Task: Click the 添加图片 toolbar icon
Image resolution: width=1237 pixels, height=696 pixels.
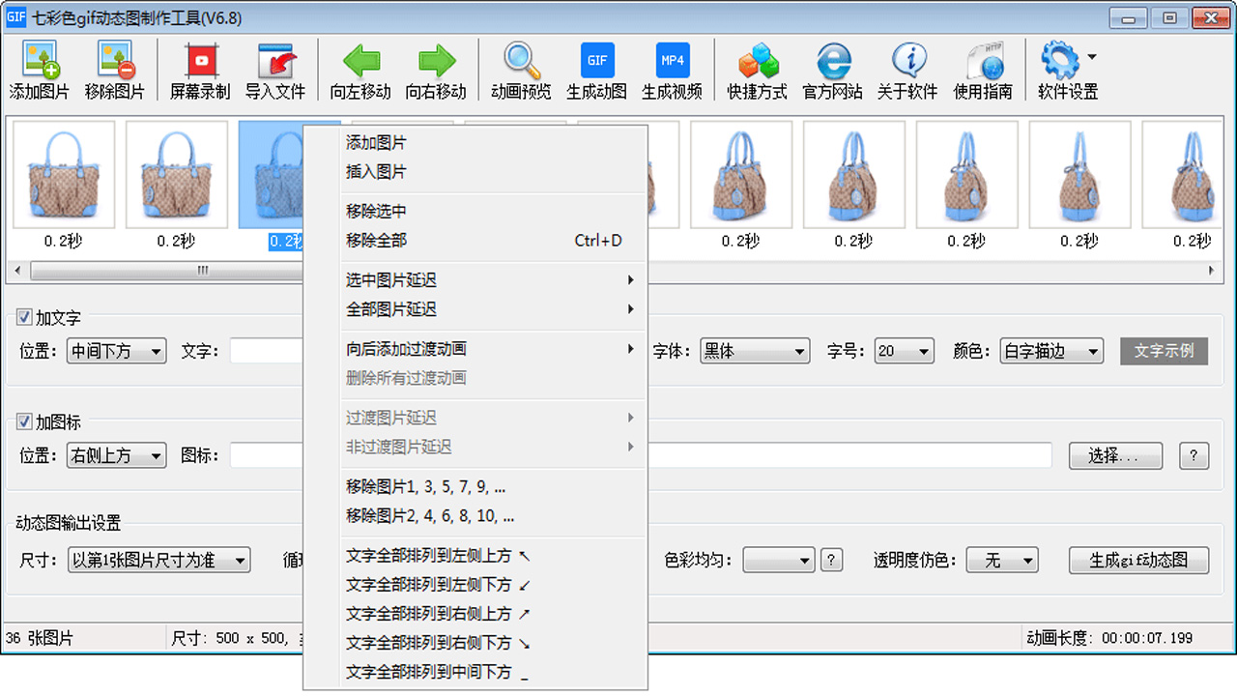Action: pyautogui.click(x=40, y=68)
